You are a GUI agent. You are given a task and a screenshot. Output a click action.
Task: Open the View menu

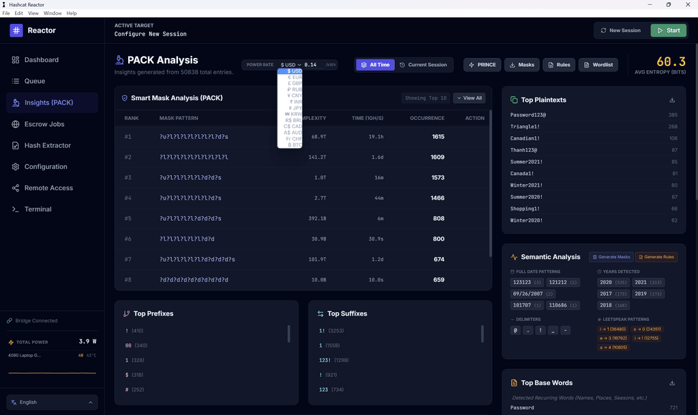tap(33, 12)
